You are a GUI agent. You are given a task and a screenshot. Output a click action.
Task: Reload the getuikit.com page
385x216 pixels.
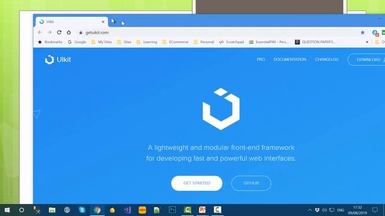[59, 32]
